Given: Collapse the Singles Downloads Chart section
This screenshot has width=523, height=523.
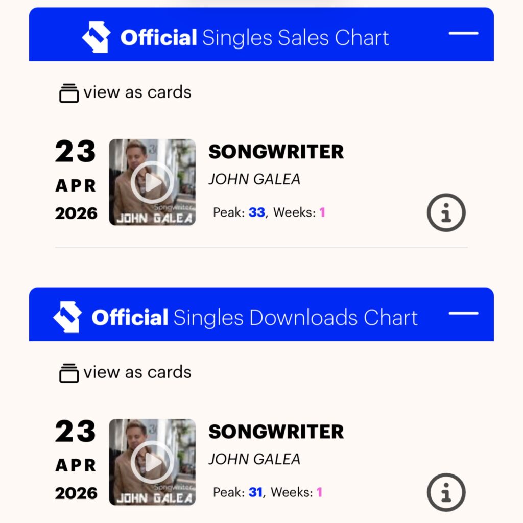Looking at the screenshot, I should coord(463,313).
